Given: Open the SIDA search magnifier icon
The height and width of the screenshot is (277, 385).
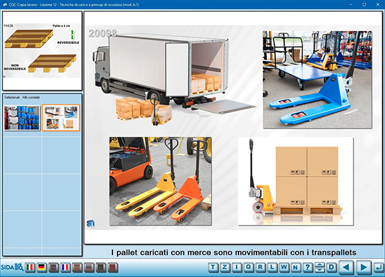Looking at the screenshot, I should 19,267.
